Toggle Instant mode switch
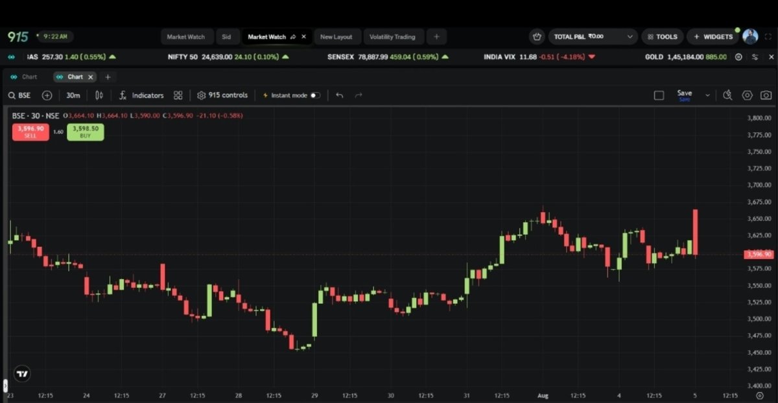Viewport: 778px width, 403px height. click(x=315, y=95)
